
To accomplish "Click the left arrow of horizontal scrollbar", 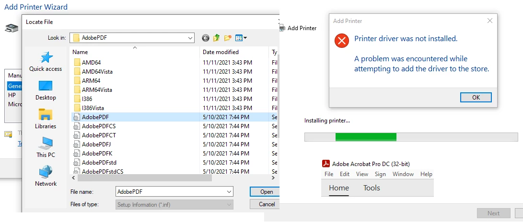I will (73, 178).
